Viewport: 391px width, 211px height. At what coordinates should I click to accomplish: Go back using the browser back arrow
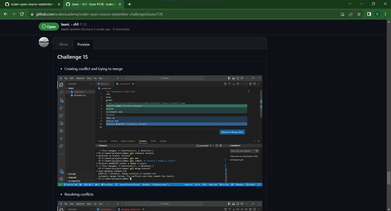click(x=6, y=14)
